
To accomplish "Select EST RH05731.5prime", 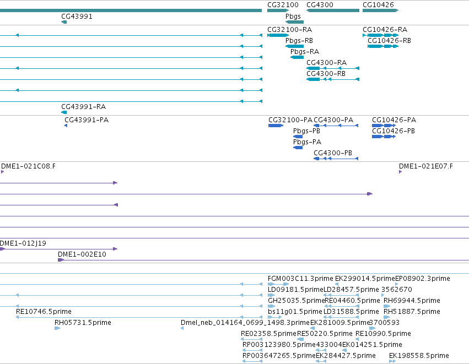I will pyautogui.click(x=57, y=328).
